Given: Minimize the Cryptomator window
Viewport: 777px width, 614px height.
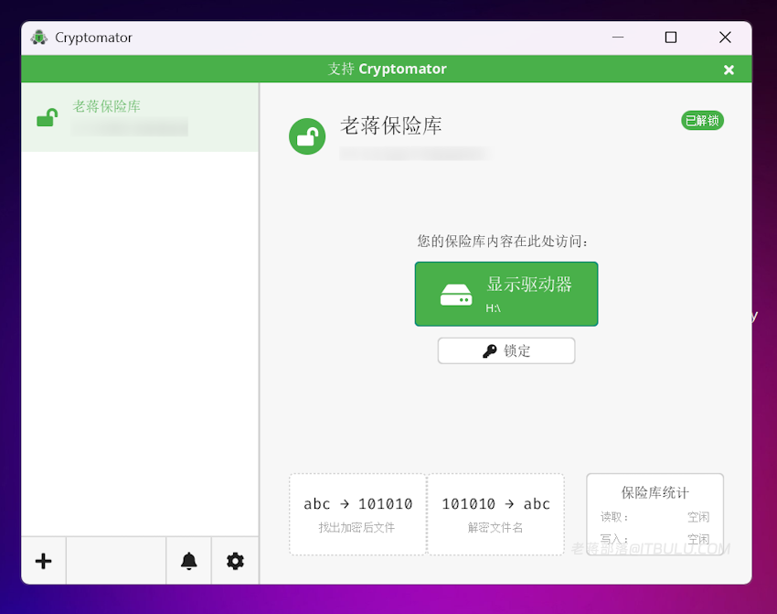Looking at the screenshot, I should point(618,38).
